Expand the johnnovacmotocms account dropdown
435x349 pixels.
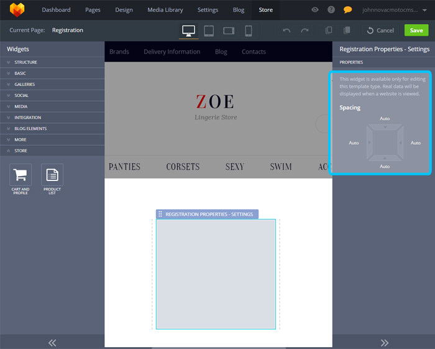[x=394, y=10]
